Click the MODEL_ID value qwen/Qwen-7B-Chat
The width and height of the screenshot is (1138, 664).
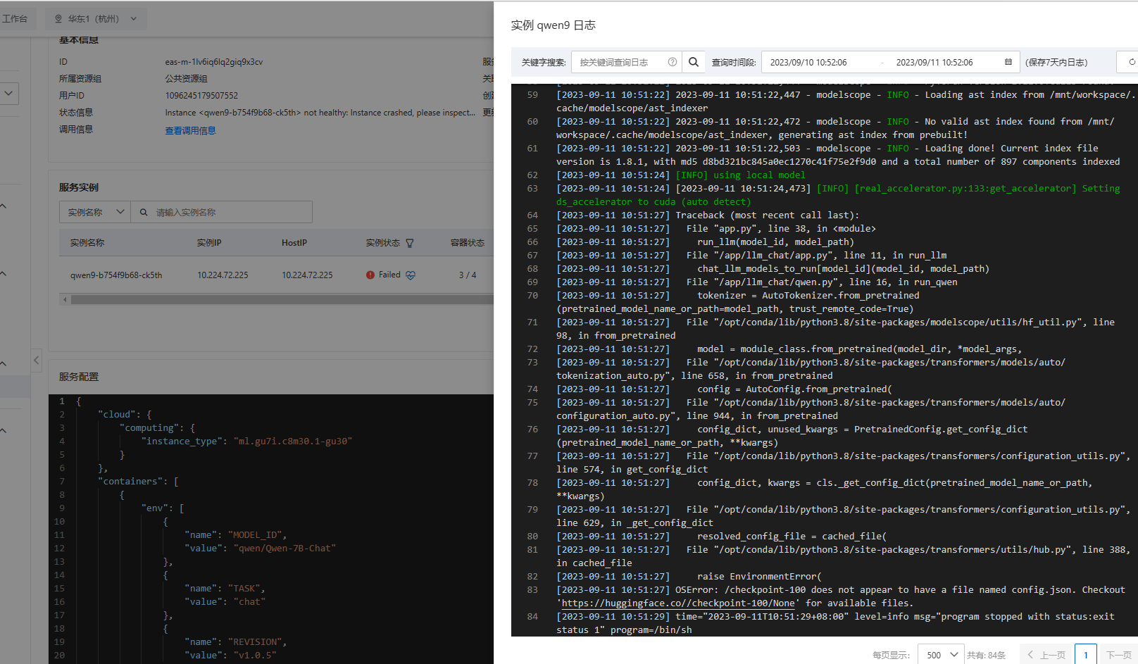click(x=284, y=549)
